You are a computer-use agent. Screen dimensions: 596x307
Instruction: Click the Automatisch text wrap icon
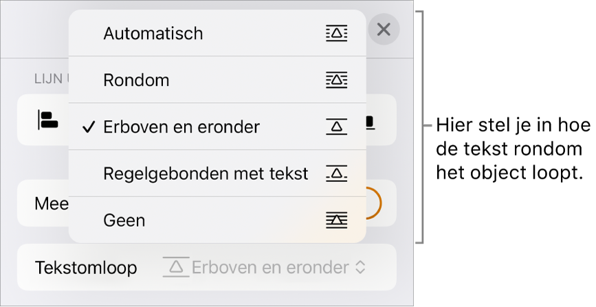337,33
